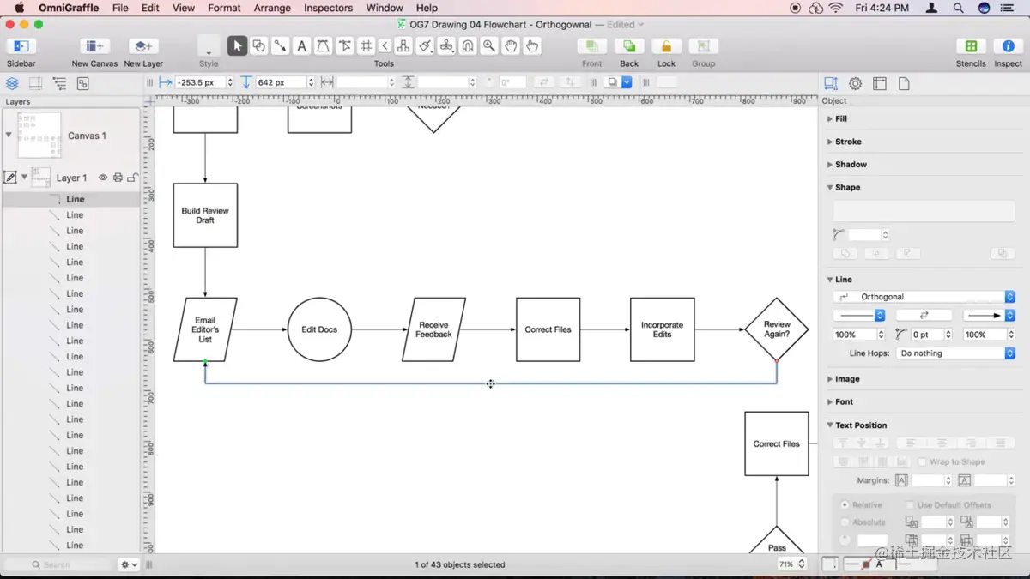
Task: Expand the Shadow section
Action: pos(830,165)
